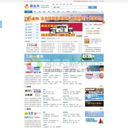
Task: Click the blue floating side tab at the page edge
Action: [x=1, y=24]
